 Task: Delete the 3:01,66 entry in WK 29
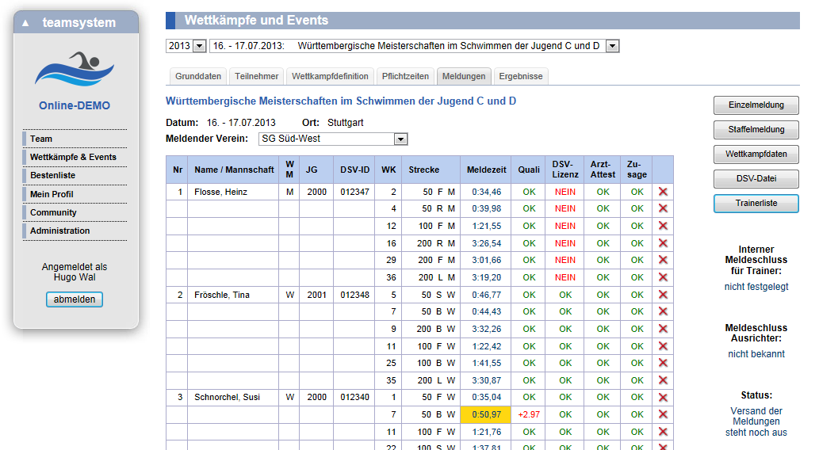coord(663,259)
